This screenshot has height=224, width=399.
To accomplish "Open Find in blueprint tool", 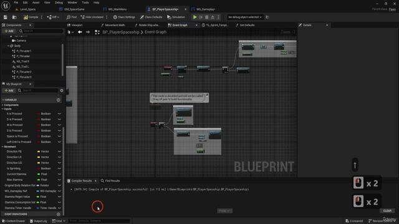I will pyautogui.click(x=72, y=17).
